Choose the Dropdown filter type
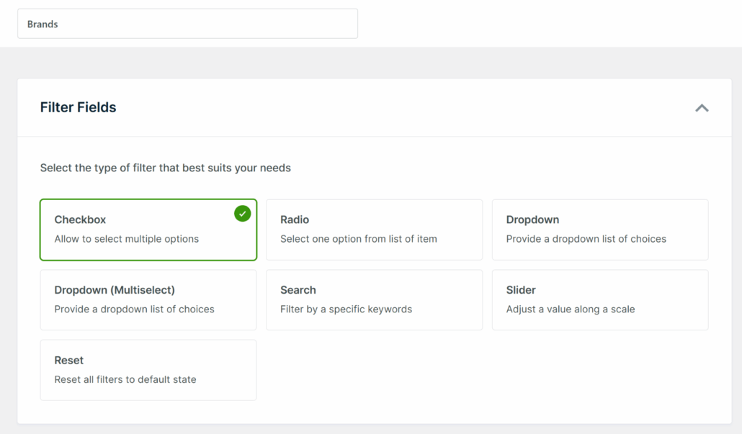This screenshot has height=434, width=742. click(600, 229)
